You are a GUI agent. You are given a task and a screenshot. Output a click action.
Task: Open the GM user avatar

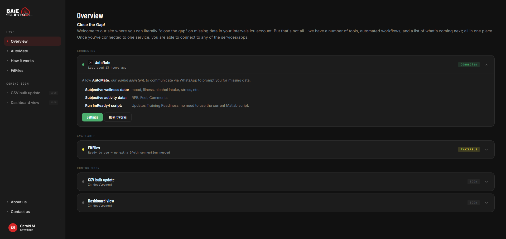(x=13, y=228)
